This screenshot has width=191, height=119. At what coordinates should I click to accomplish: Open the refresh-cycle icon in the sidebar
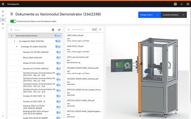[3, 28]
